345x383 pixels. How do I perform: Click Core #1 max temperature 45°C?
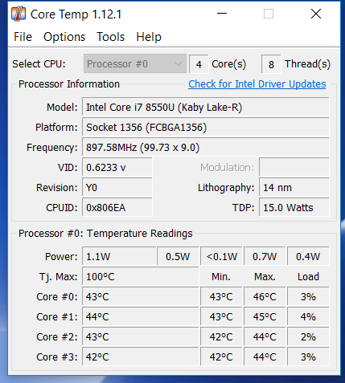[x=265, y=316]
